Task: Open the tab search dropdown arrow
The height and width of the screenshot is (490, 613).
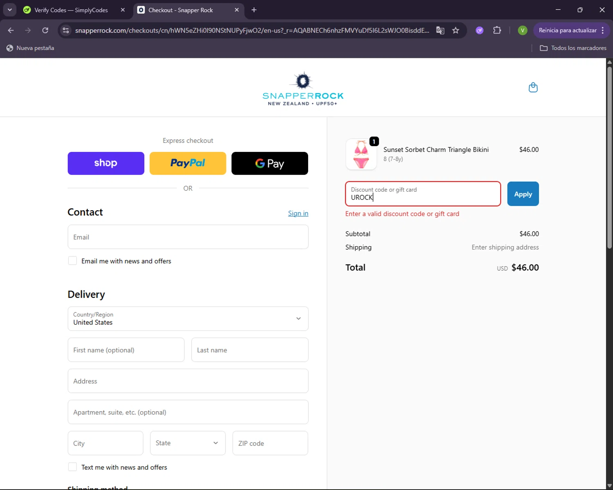Action: coord(9,10)
